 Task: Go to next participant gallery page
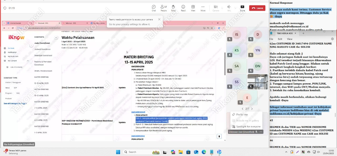[x=252, y=109]
